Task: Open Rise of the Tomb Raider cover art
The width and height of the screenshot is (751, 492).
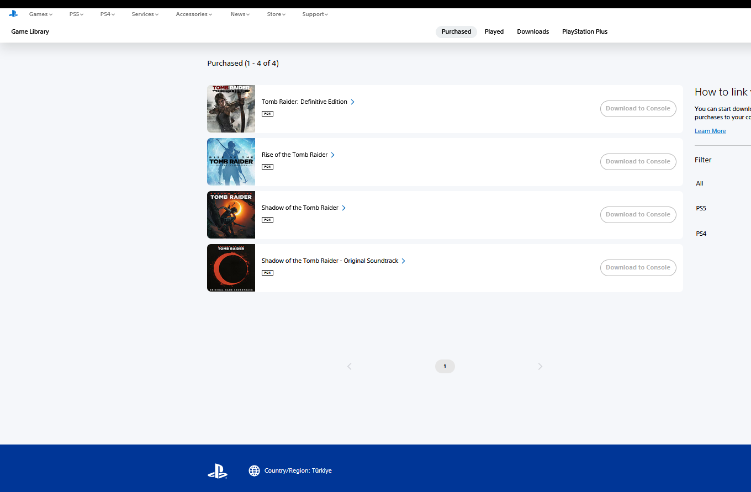Action: (x=231, y=162)
